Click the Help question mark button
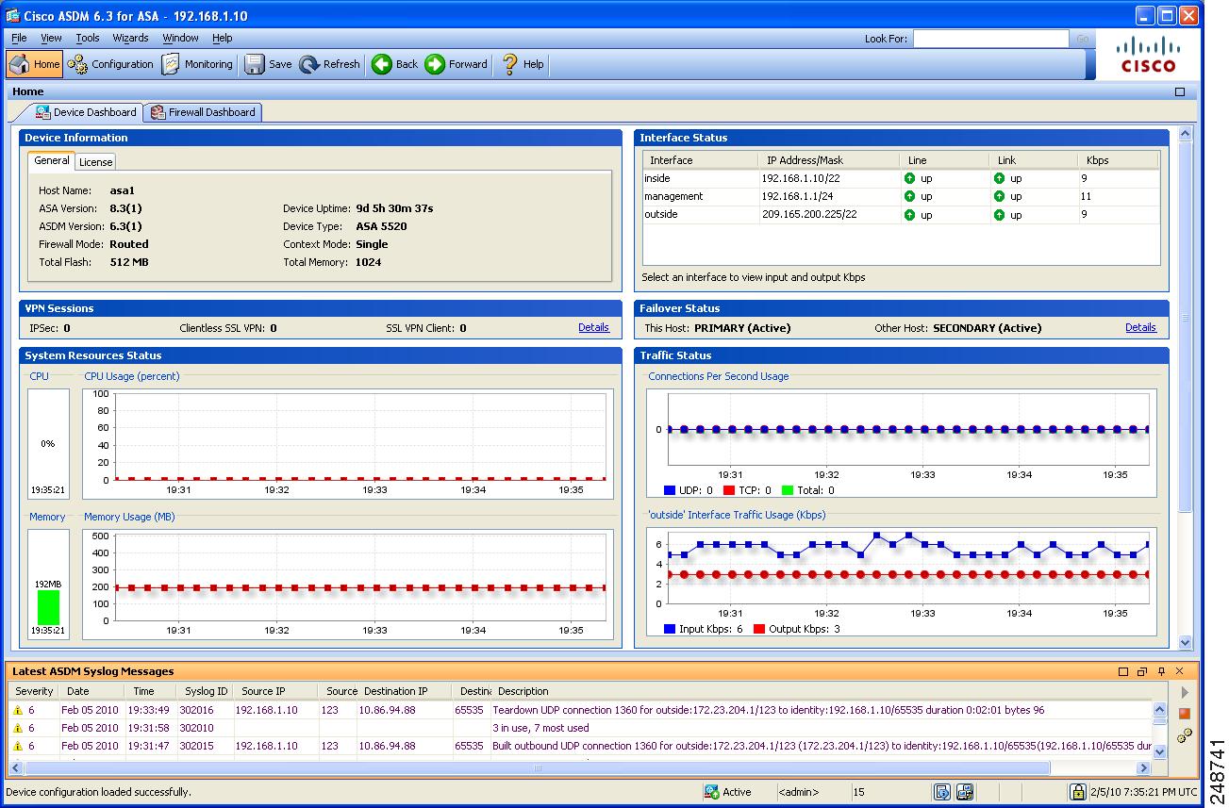Image resolution: width=1229 pixels, height=808 pixels. click(523, 64)
